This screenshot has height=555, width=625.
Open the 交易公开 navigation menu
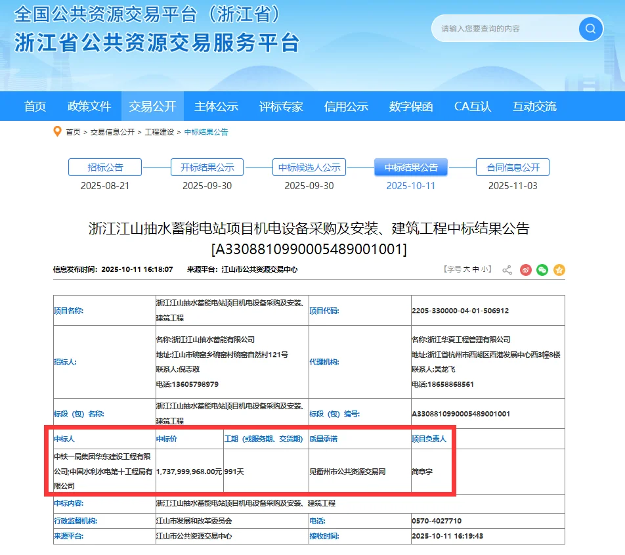tap(152, 106)
